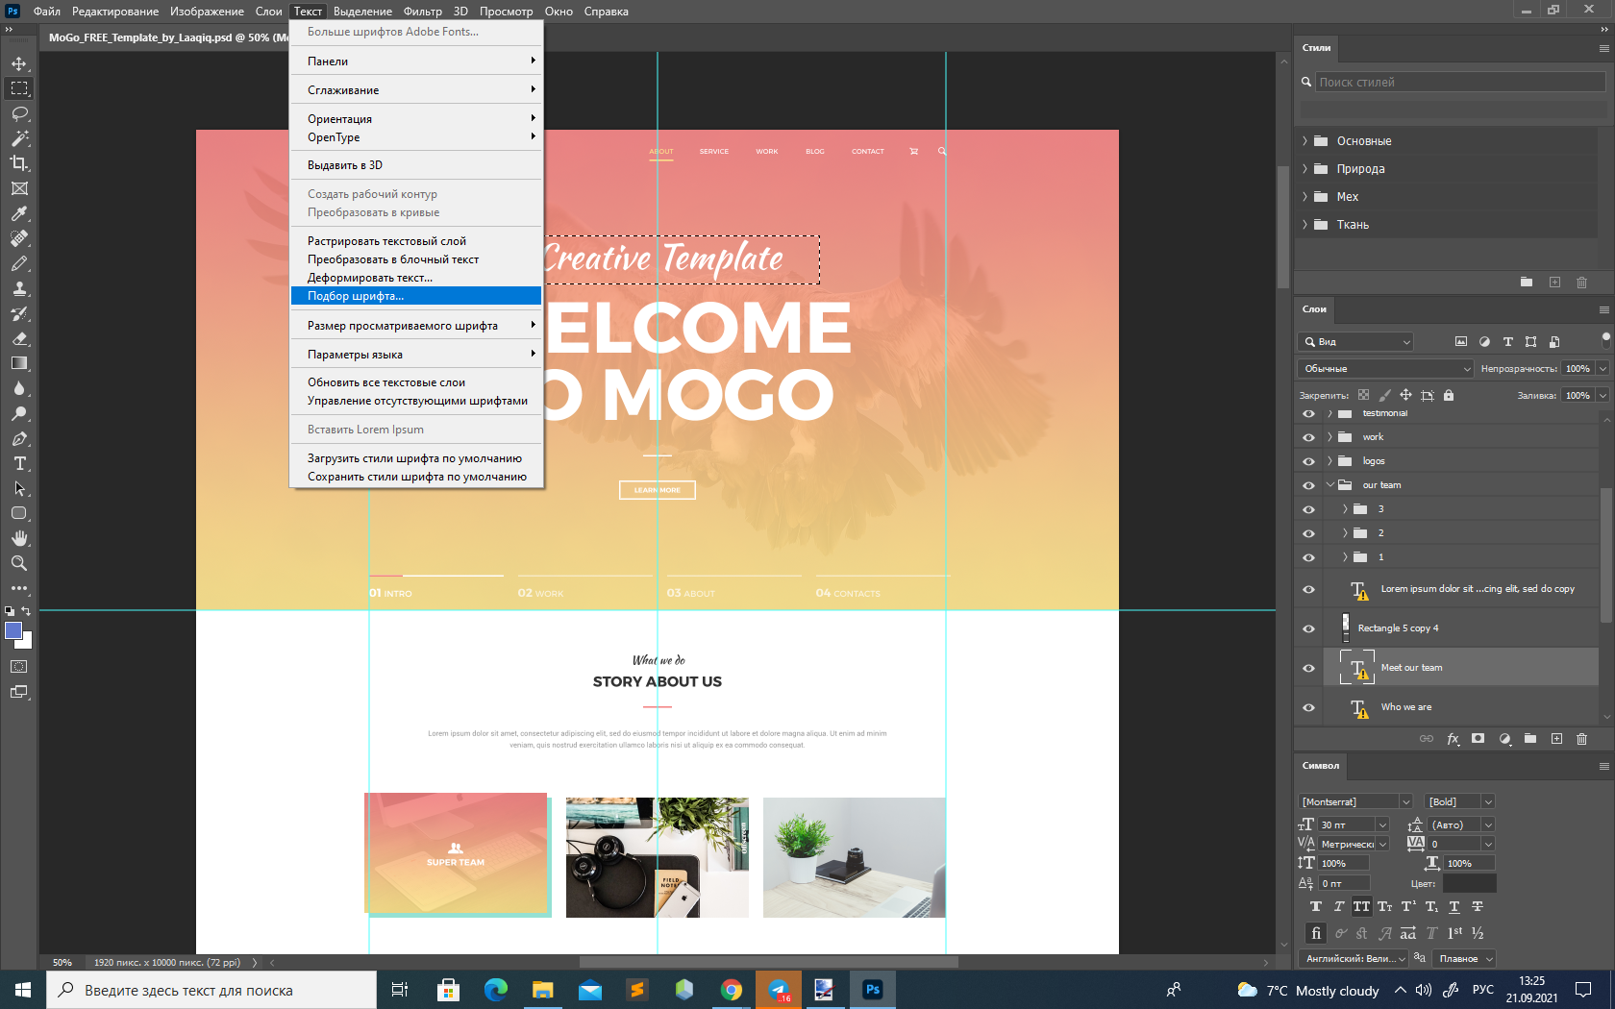
Task: Hide the 'work' layer group
Action: click(x=1308, y=437)
